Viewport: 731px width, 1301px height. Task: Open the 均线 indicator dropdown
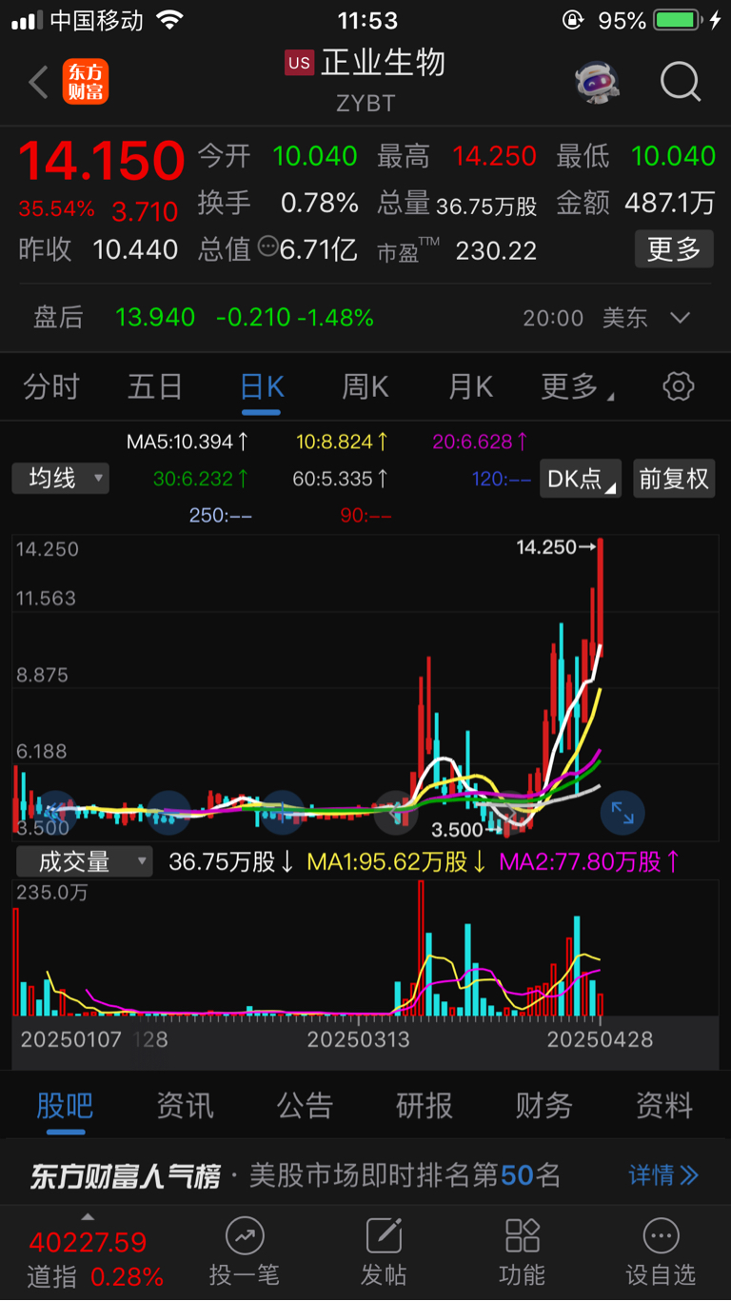(x=61, y=478)
